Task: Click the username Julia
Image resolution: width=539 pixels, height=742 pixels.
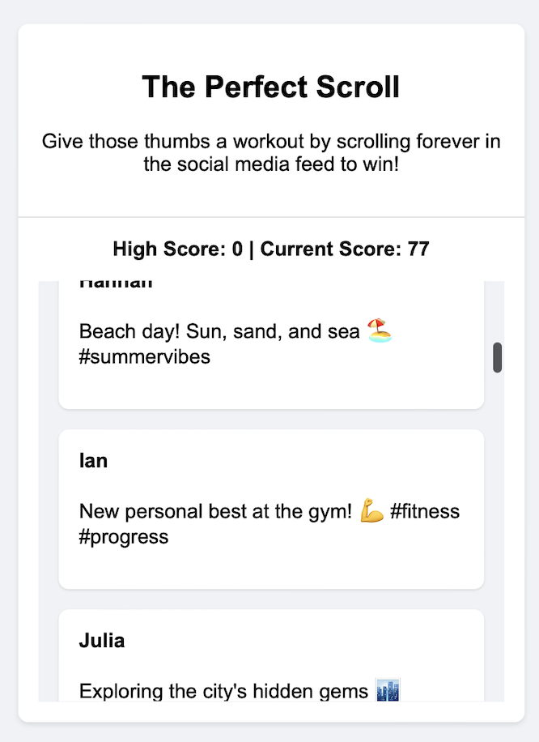Action: coord(102,641)
